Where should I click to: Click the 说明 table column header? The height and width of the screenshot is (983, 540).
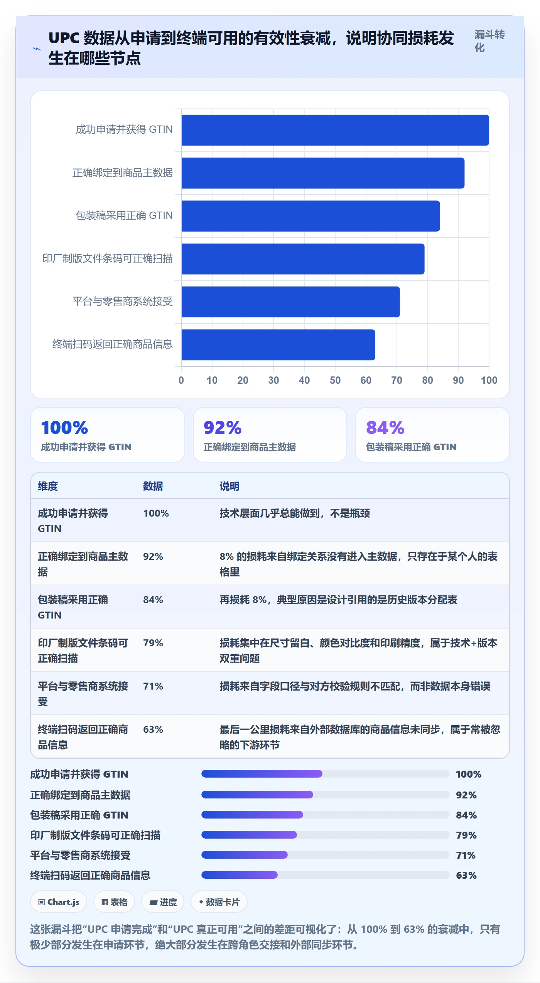229,486
